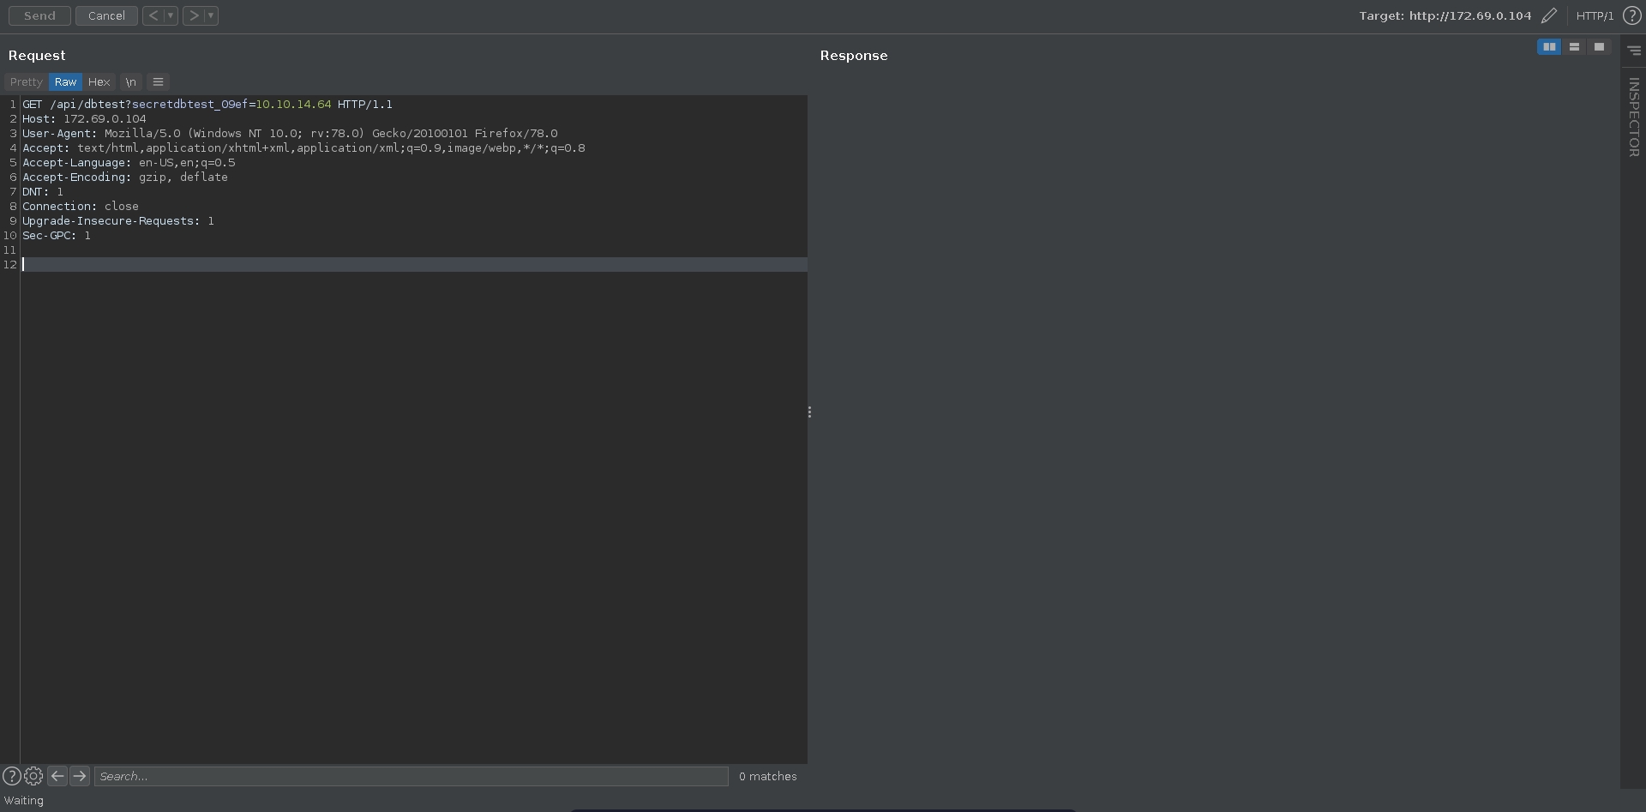Image resolution: width=1646 pixels, height=812 pixels.
Task: Click the search help question mark icon
Action: click(x=11, y=776)
